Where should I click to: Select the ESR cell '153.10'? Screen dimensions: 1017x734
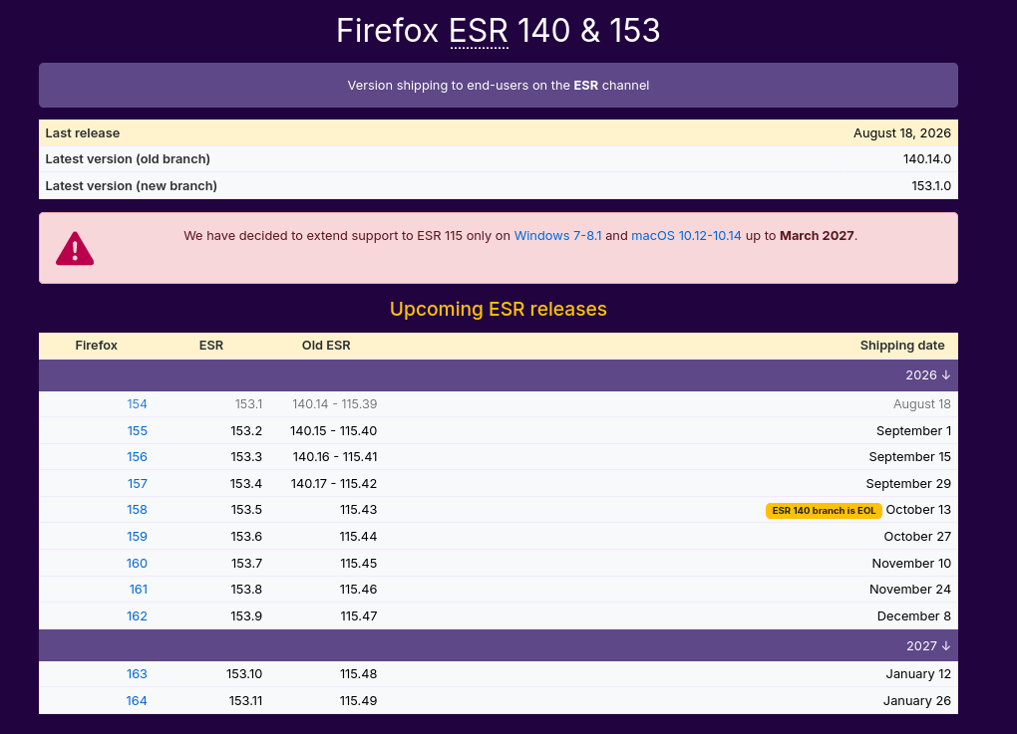[244, 674]
